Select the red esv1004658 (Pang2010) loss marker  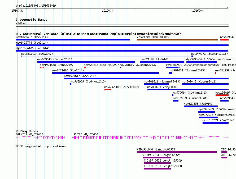42,67
